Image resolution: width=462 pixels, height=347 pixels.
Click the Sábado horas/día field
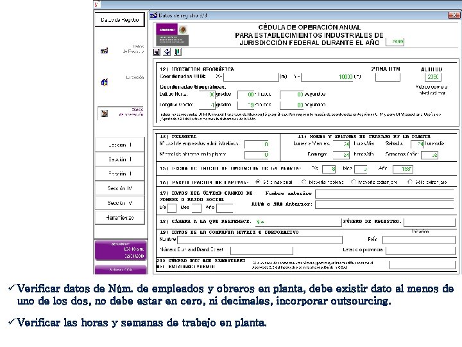[417, 144]
